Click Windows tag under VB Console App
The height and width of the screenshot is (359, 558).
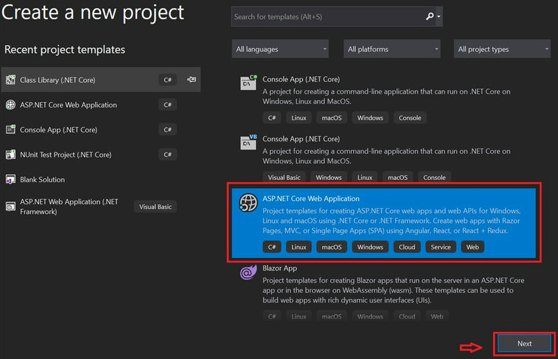329,177
